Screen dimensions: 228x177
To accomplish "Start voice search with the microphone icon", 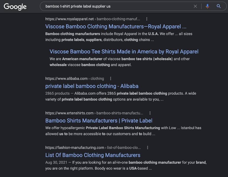I will click(x=207, y=6).
